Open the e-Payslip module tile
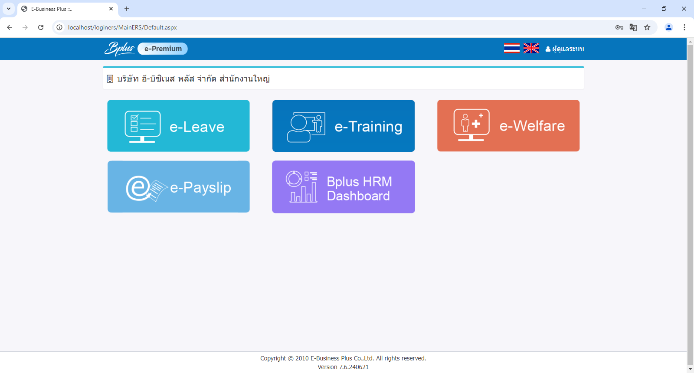The height and width of the screenshot is (373, 694). pos(178,186)
